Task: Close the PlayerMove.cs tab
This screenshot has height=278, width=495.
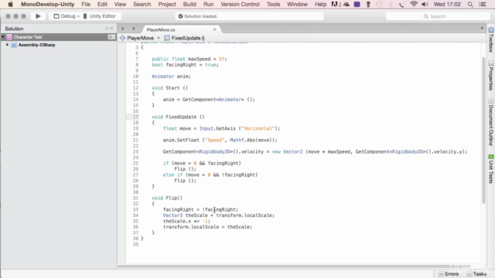Action: 215,29
